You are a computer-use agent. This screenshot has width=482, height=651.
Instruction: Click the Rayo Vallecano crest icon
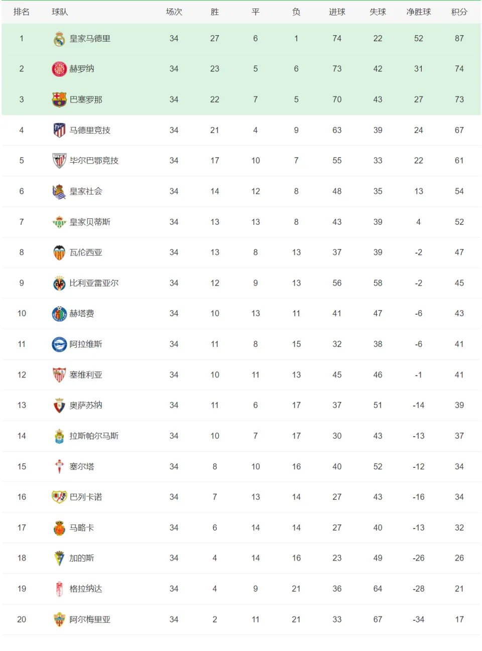(x=59, y=497)
